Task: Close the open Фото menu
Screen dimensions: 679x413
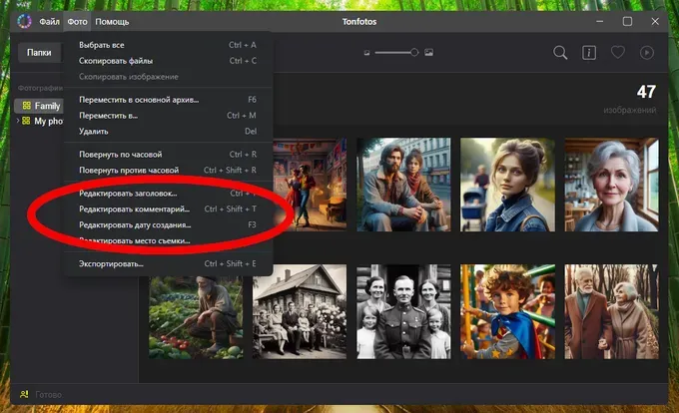Action: [77, 22]
